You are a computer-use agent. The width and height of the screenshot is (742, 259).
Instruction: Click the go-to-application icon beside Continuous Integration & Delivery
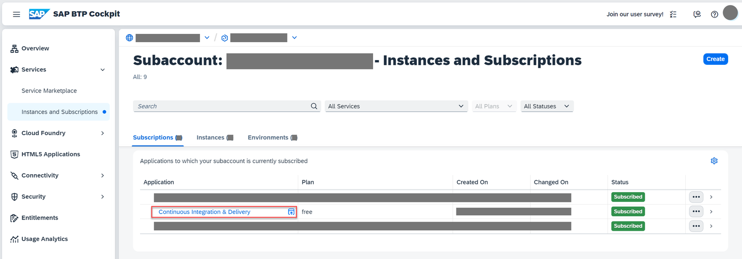291,212
